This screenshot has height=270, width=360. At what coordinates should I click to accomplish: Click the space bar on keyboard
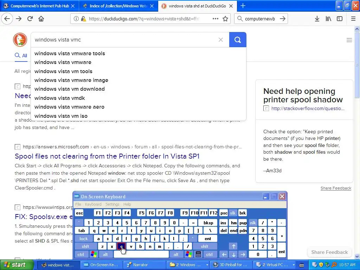tap(141, 255)
